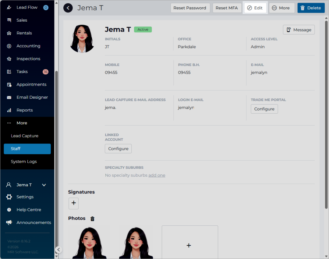
Task: Click the Edit button
Action: coord(255,8)
